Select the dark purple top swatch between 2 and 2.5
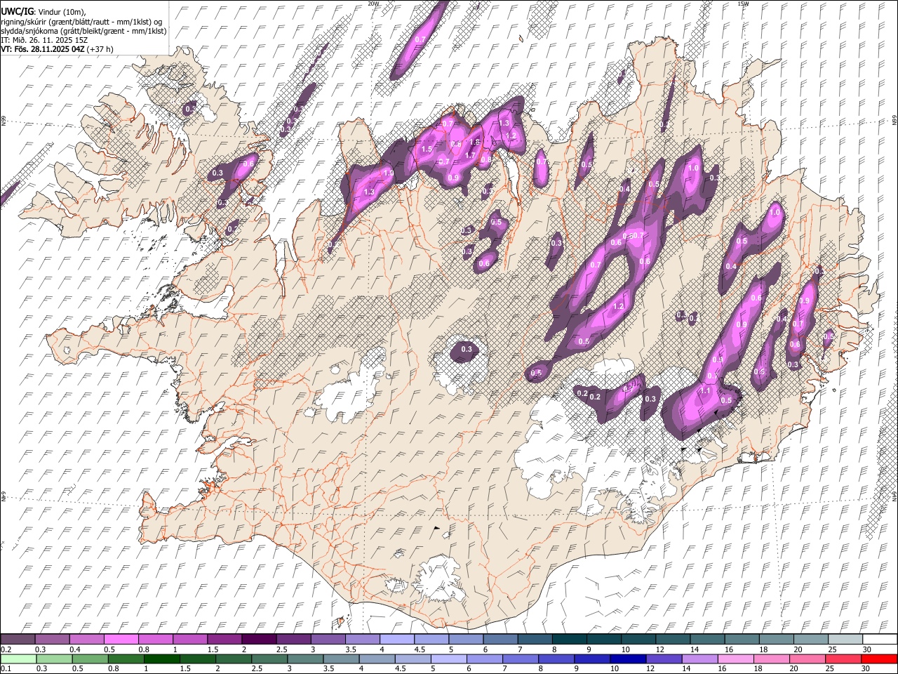 click(x=259, y=639)
